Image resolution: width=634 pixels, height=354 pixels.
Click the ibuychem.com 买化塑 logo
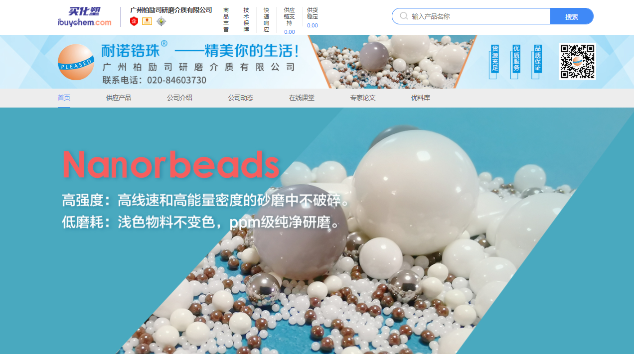tap(84, 17)
